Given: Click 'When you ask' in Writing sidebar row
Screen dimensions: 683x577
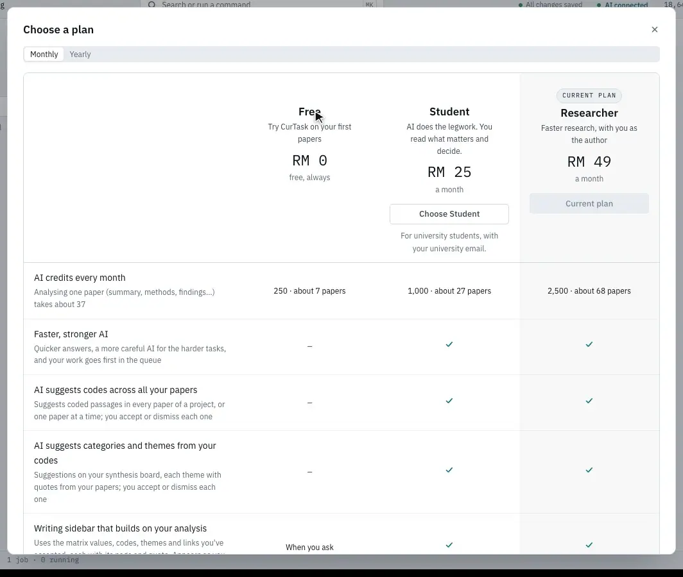Looking at the screenshot, I should click(x=309, y=548).
